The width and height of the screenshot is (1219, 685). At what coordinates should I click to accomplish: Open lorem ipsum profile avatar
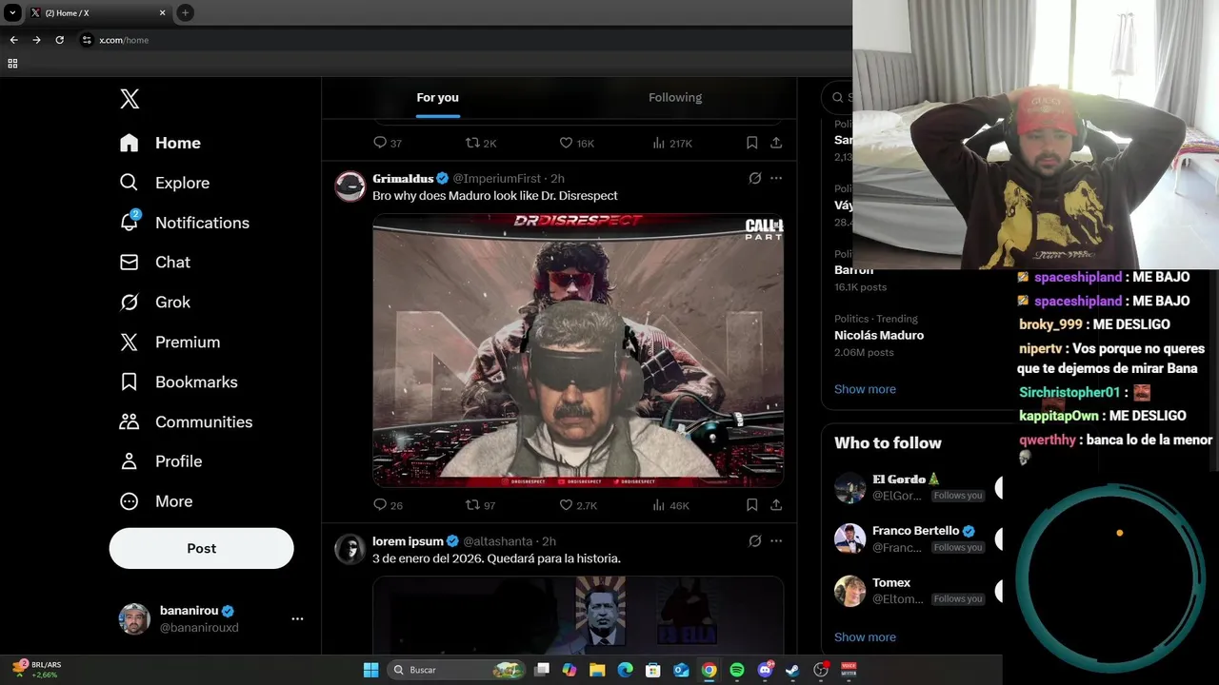coord(350,549)
